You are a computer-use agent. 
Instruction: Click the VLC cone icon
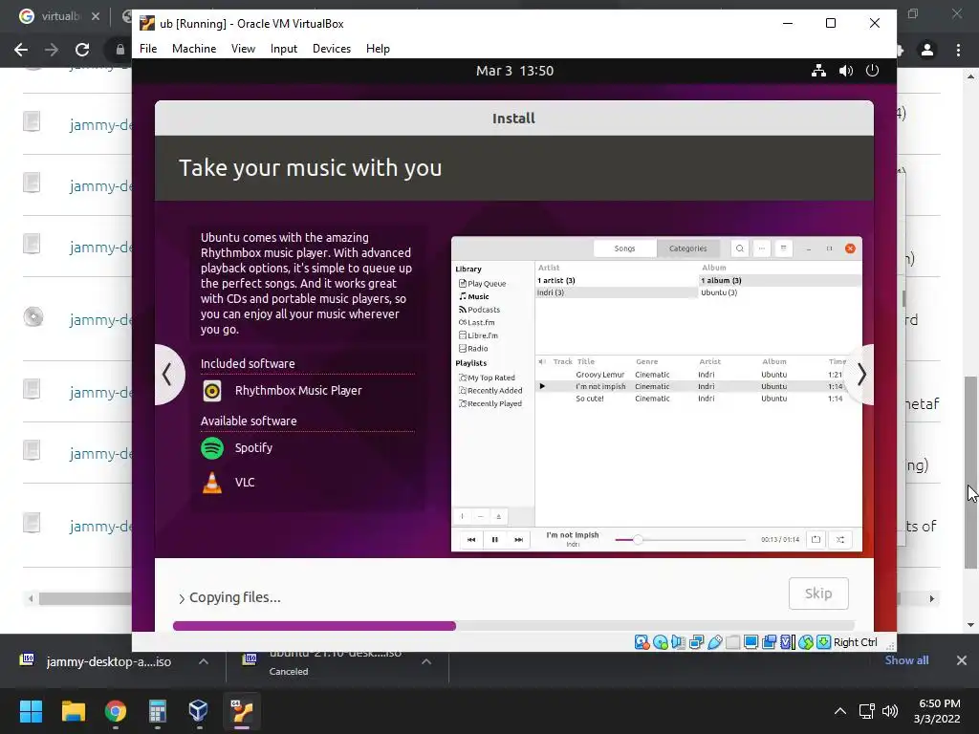[x=212, y=483]
